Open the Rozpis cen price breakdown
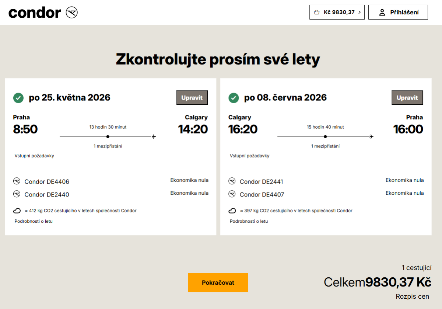The image size is (442, 309). pyautogui.click(x=412, y=296)
